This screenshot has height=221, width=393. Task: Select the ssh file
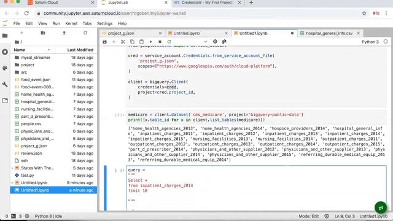click(53, 161)
